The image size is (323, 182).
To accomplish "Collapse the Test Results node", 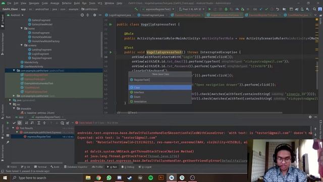I will (x=14, y=128).
